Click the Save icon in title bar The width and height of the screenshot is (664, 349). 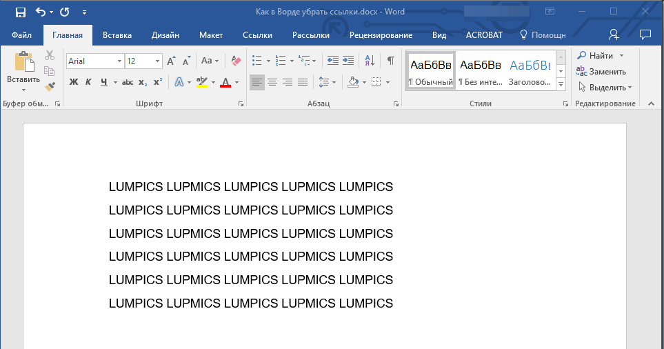pyautogui.click(x=20, y=12)
